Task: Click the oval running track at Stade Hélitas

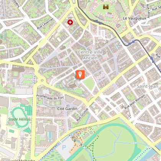Action: (x=20, y=117)
